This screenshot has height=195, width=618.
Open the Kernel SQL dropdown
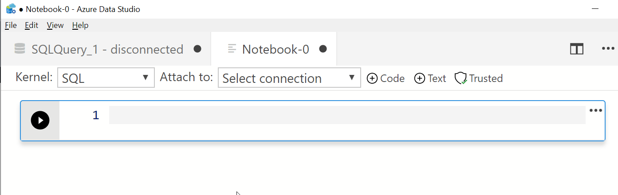(x=106, y=78)
